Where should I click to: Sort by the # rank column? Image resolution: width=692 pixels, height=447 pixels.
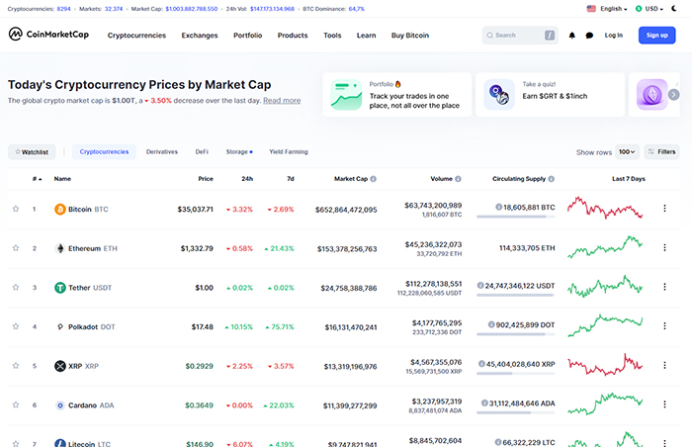coord(38,179)
